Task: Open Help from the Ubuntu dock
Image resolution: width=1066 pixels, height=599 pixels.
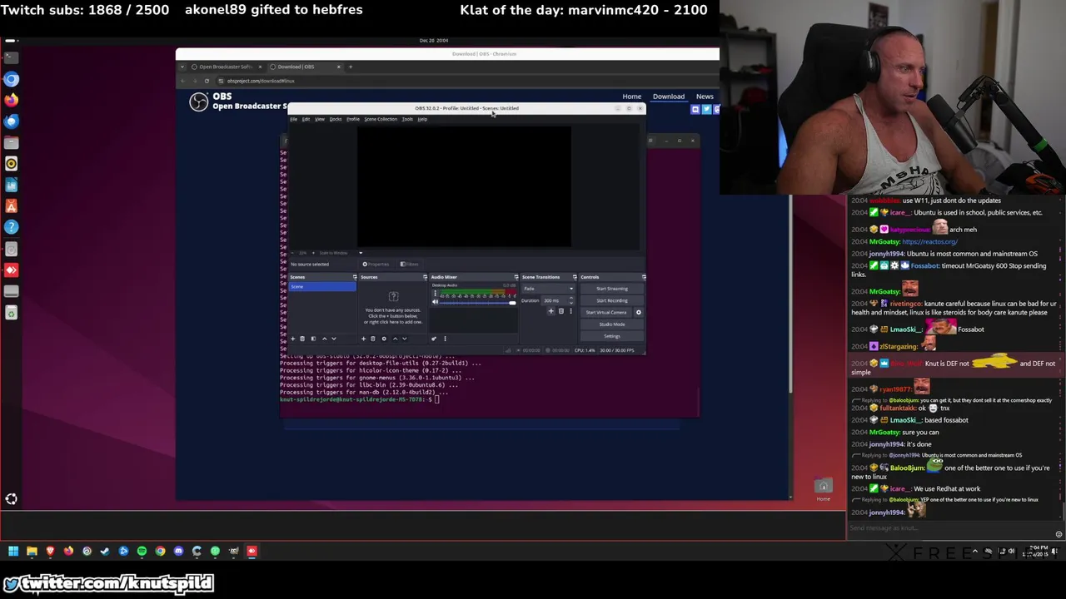Action: click(12, 227)
